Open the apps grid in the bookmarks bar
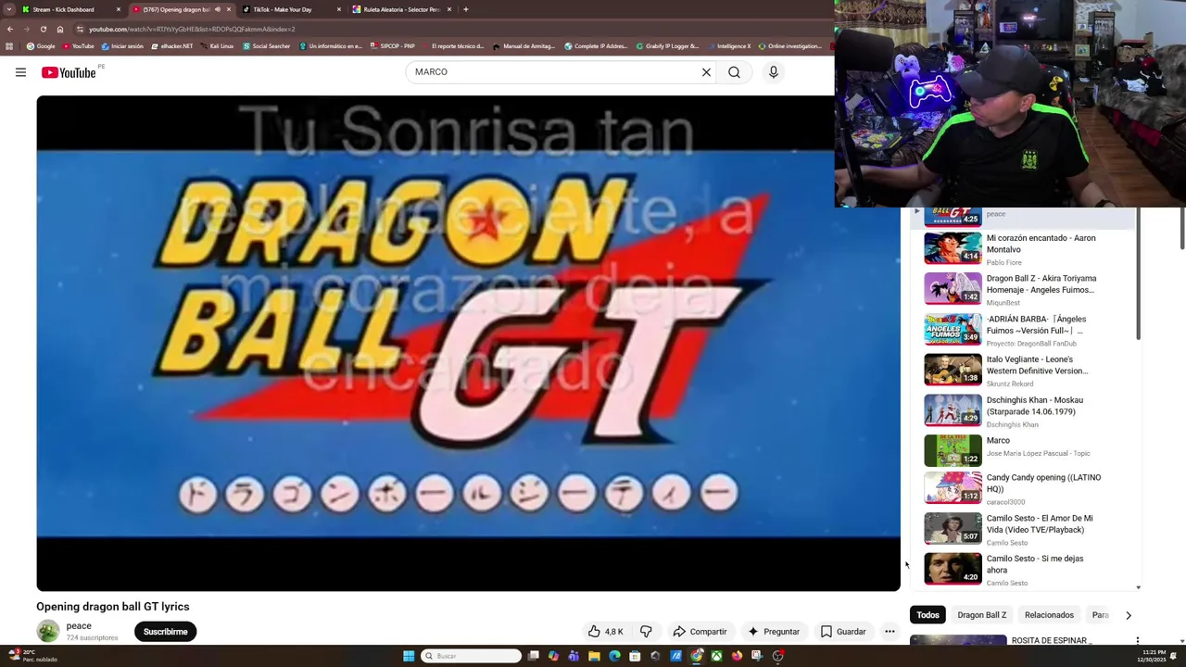 click(9, 46)
